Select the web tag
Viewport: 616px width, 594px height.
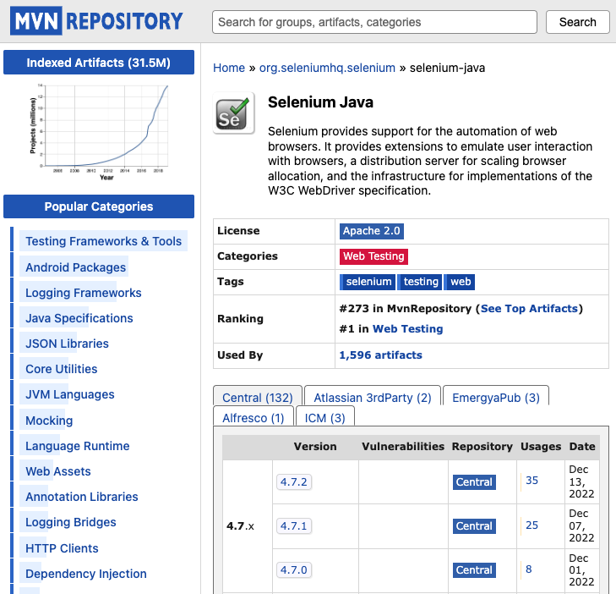[x=459, y=282]
